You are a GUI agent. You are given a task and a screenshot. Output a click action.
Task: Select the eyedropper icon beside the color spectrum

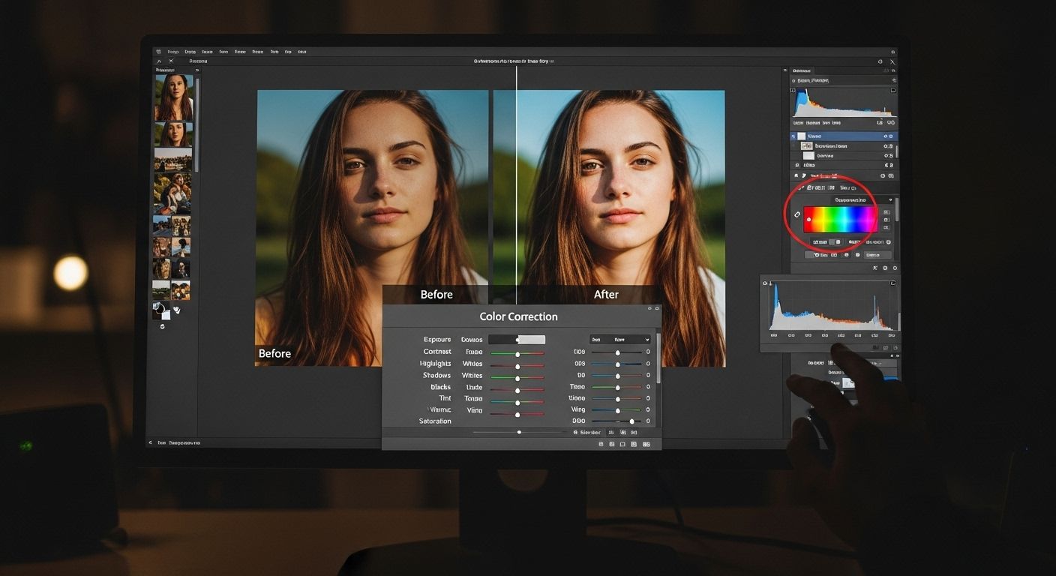[x=797, y=215]
